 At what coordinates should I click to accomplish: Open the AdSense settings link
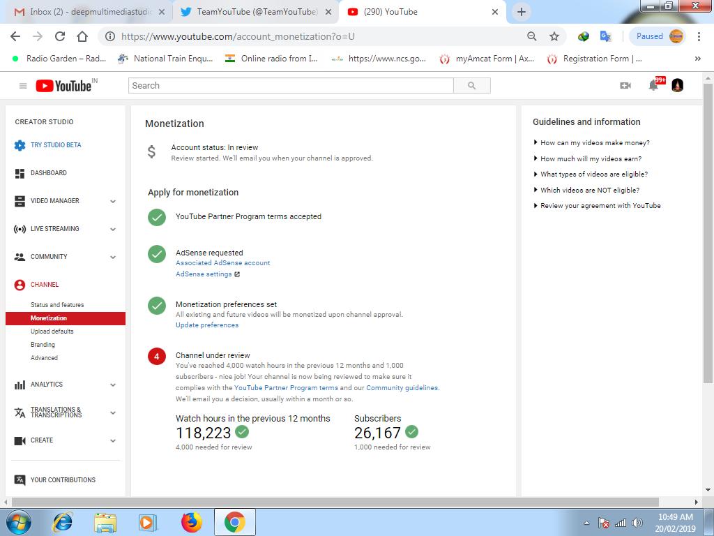click(x=204, y=274)
